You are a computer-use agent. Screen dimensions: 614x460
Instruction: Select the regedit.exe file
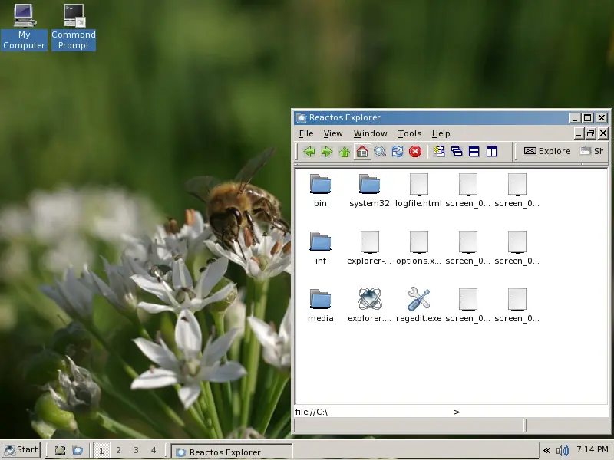pos(418,300)
